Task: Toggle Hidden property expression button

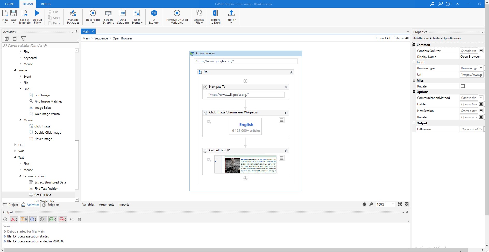Action: [x=481, y=104]
